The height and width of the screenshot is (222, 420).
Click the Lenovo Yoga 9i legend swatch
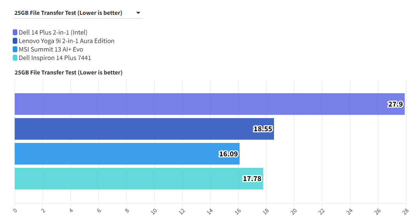click(15, 41)
